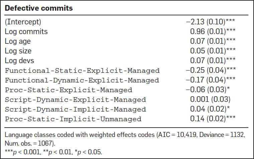The height and width of the screenshot is (159, 254).
Task: Click the Functional-Static-Explicit-Managed label
Action: pyautogui.click(x=82, y=71)
